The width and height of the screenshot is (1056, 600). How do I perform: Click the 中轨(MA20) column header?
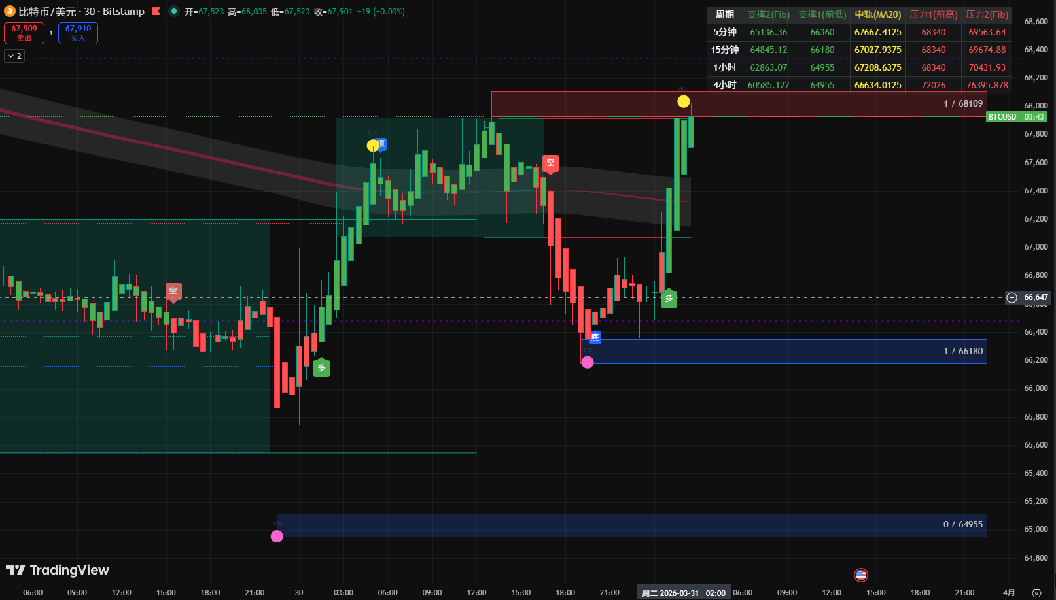point(878,14)
